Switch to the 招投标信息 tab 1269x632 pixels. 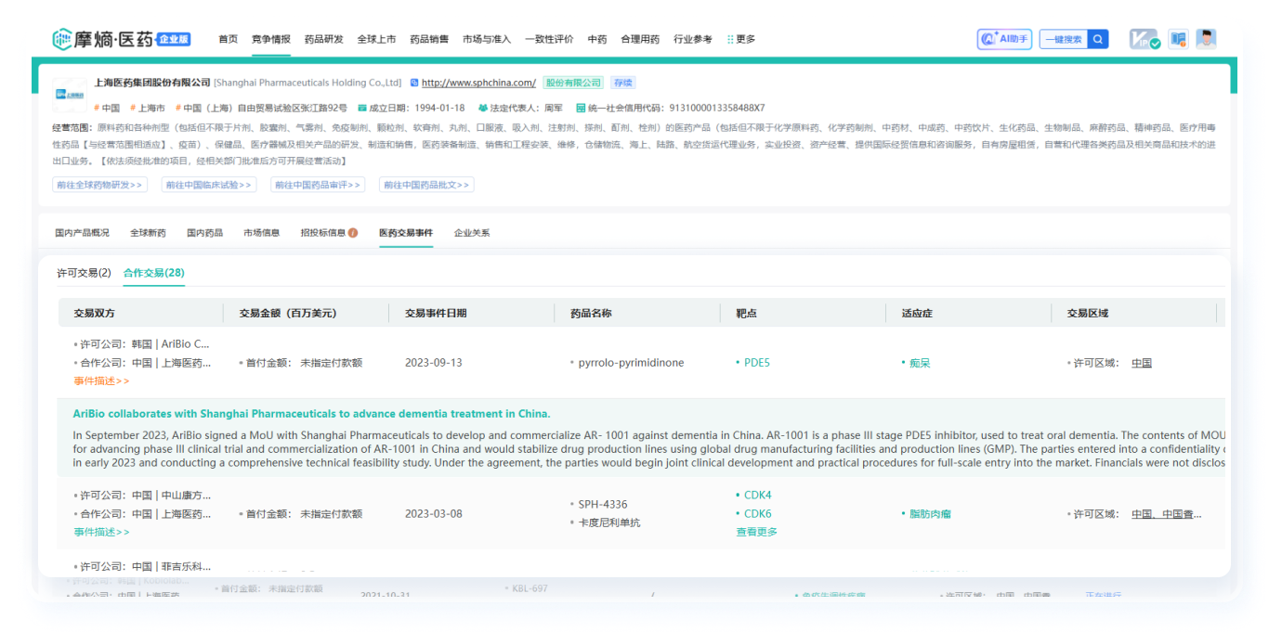click(x=323, y=233)
